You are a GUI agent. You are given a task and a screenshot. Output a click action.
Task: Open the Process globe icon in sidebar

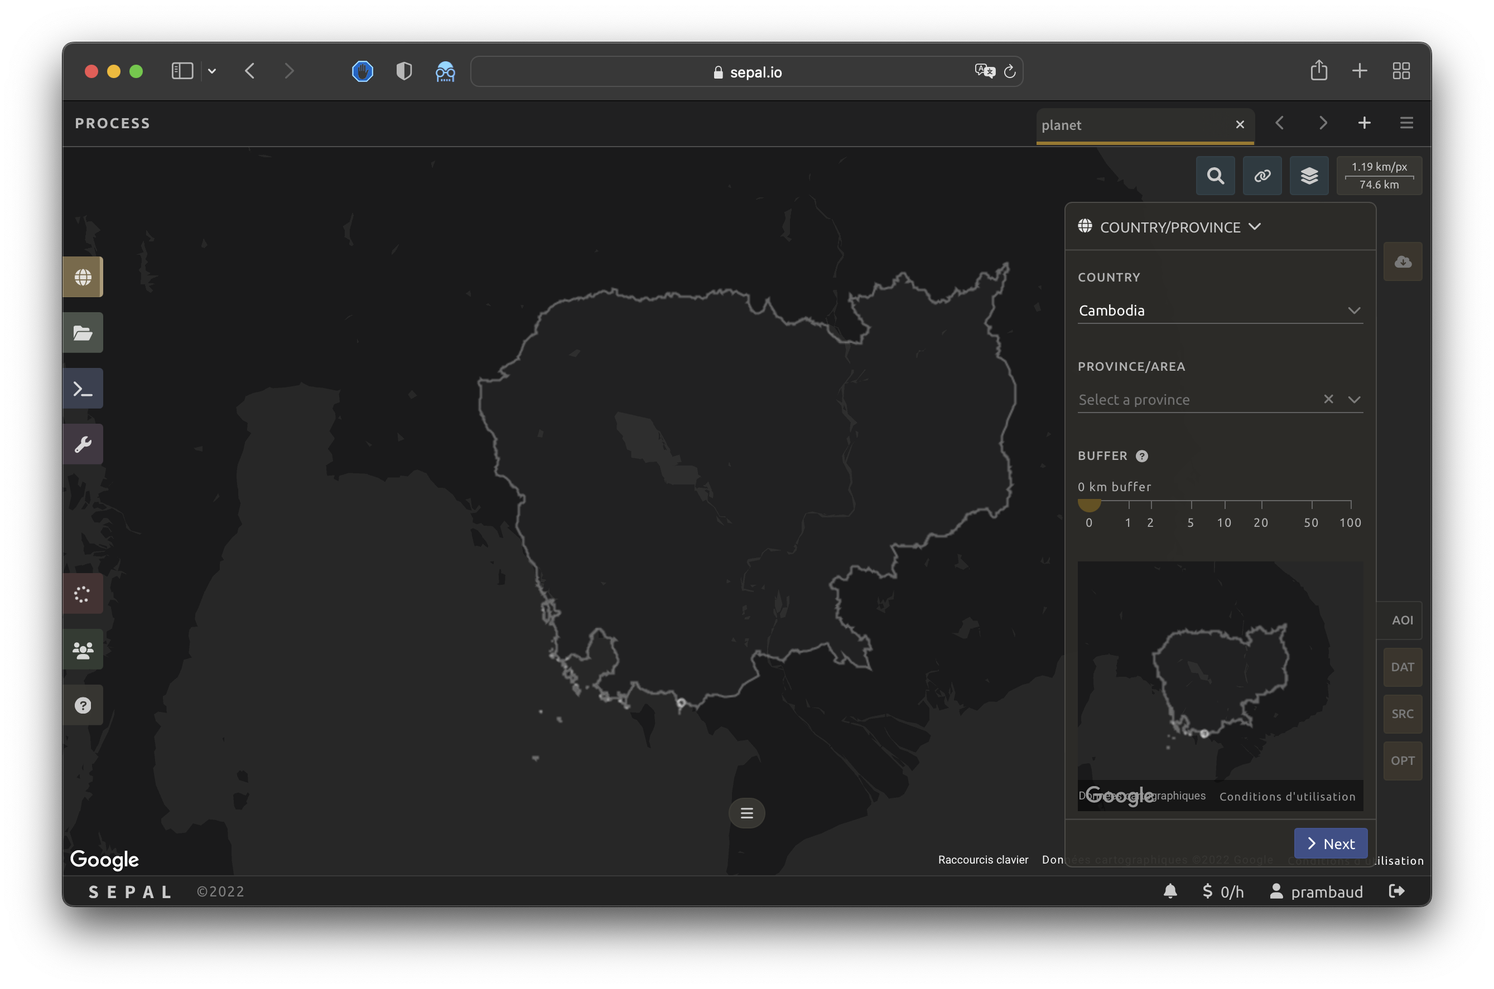(x=83, y=277)
